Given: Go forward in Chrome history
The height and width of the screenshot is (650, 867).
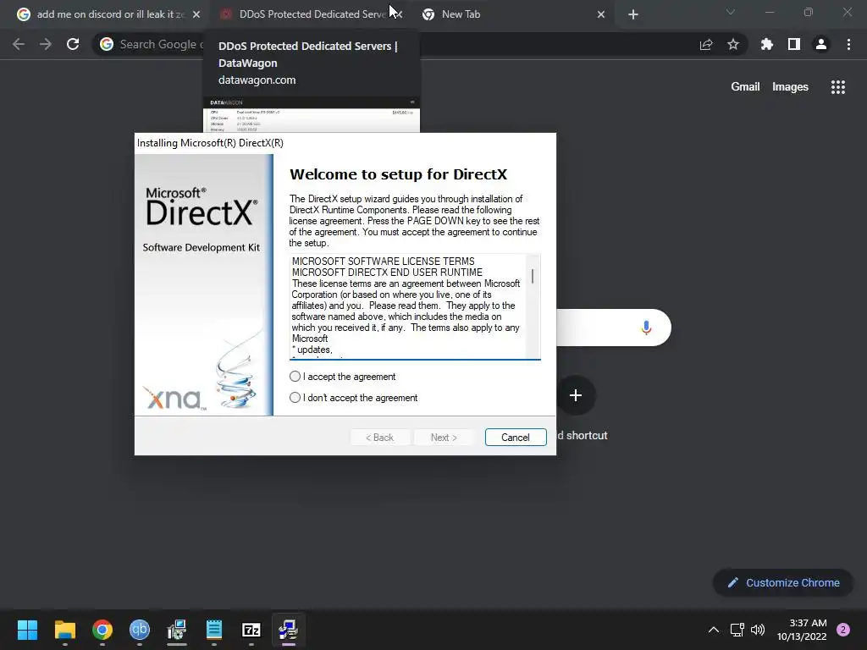Looking at the screenshot, I should pos(46,44).
